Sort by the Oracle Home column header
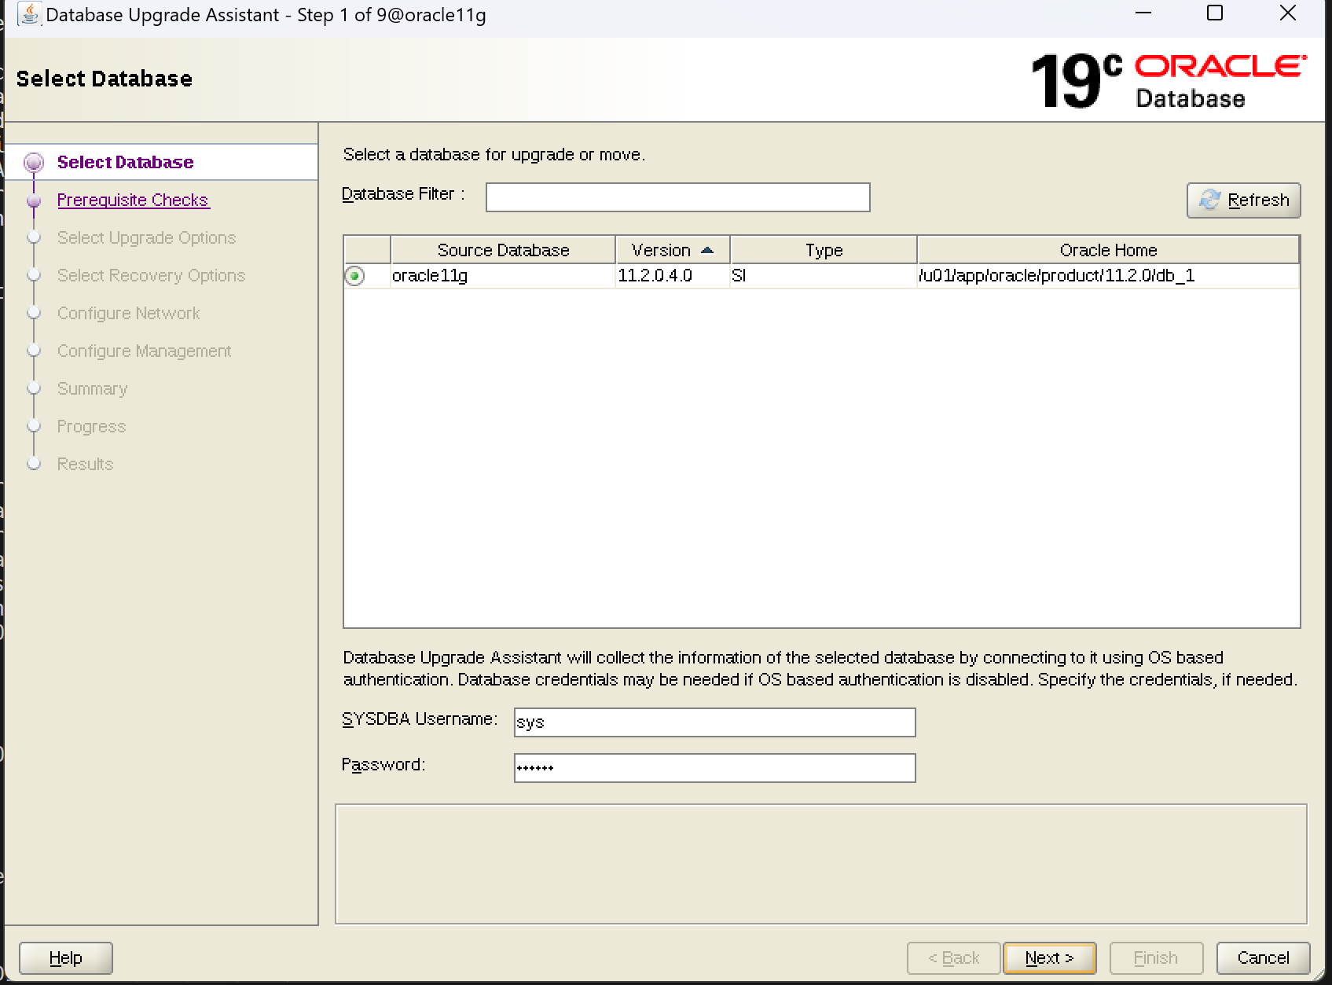This screenshot has height=985, width=1332. [x=1108, y=250]
